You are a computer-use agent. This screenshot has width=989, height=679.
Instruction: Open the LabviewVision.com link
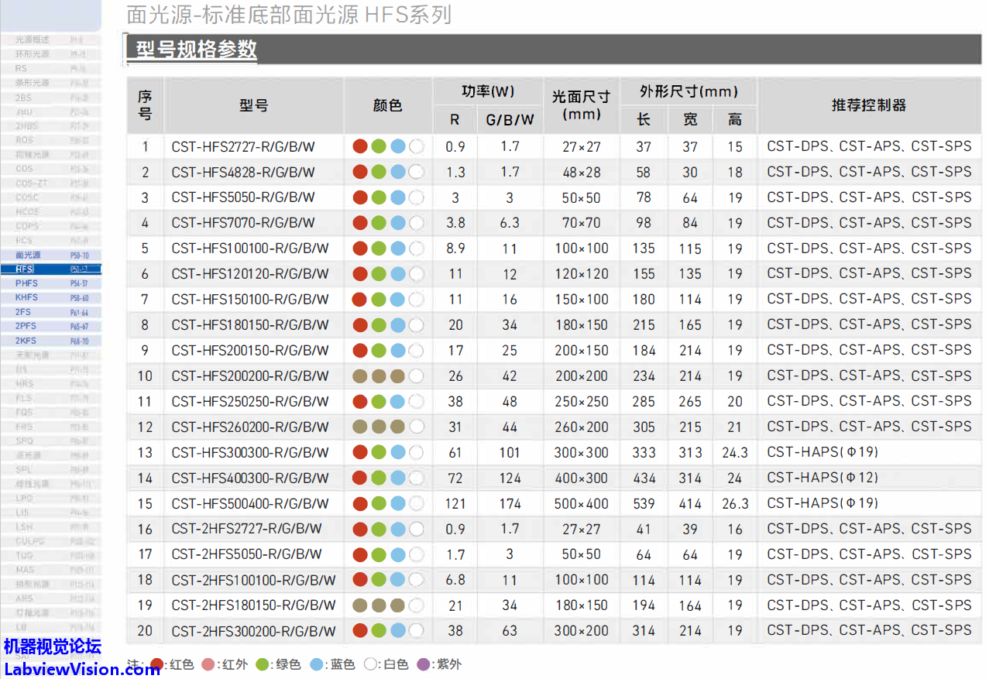(x=81, y=668)
